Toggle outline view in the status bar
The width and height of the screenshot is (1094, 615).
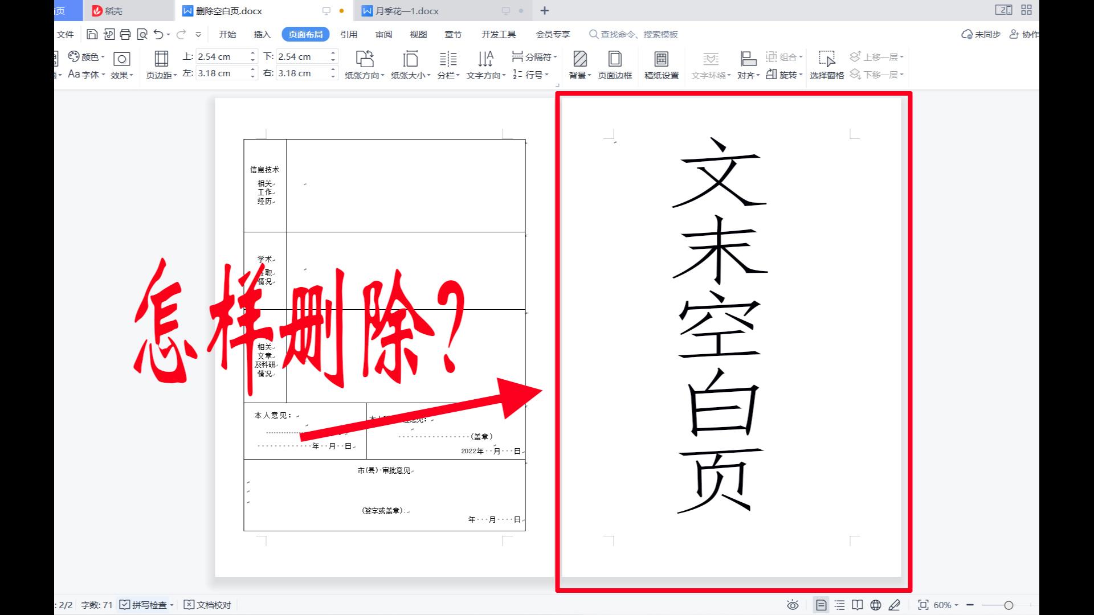coord(839,605)
